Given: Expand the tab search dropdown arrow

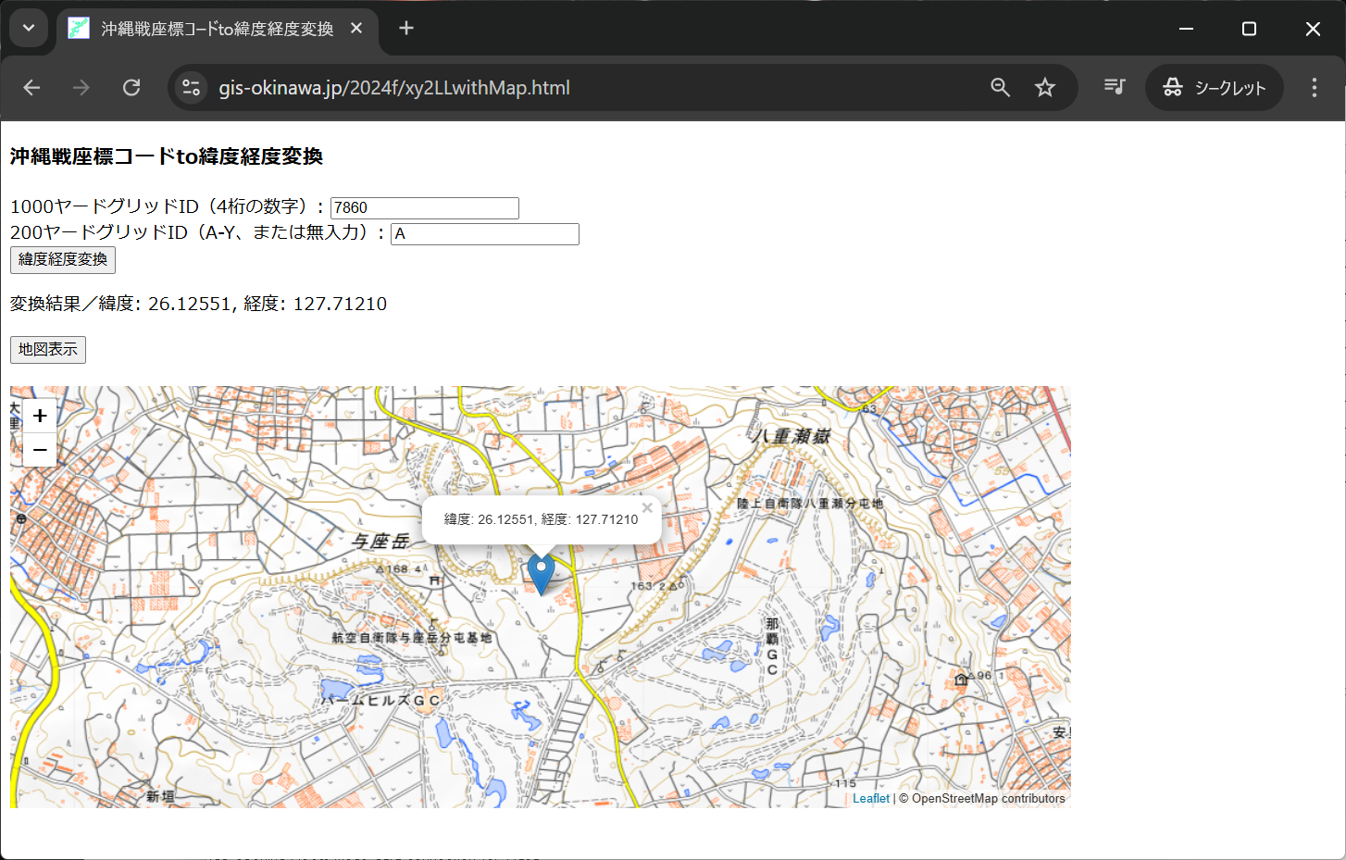Looking at the screenshot, I should click(29, 29).
